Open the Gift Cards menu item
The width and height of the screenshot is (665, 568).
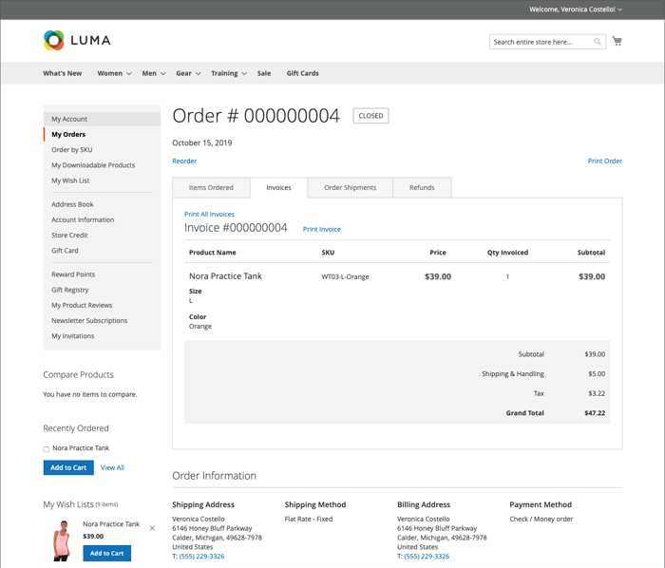point(302,73)
